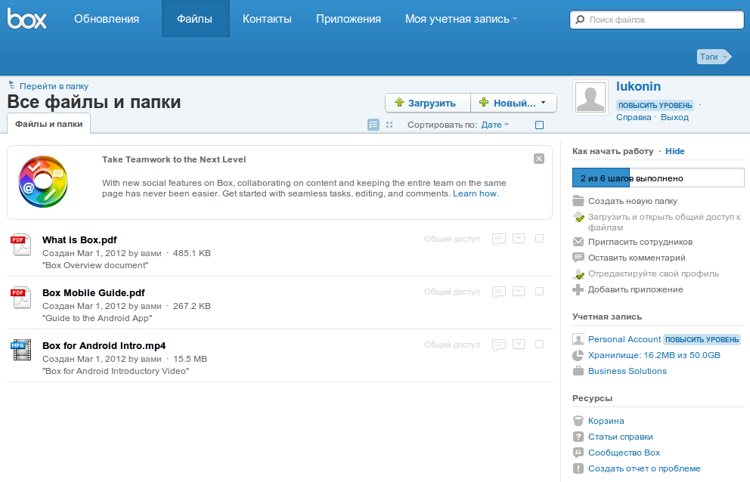Image resolution: width=750 pixels, height=482 pixels.
Task: Click the folder icon beside Создать новую папку
Action: tap(578, 201)
